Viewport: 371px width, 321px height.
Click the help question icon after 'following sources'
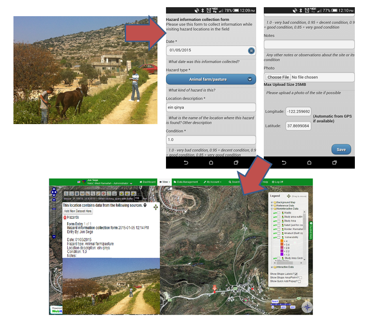click(x=145, y=205)
